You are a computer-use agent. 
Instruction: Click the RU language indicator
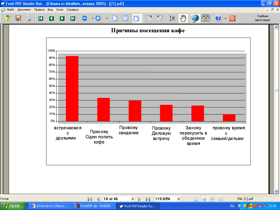232,206
